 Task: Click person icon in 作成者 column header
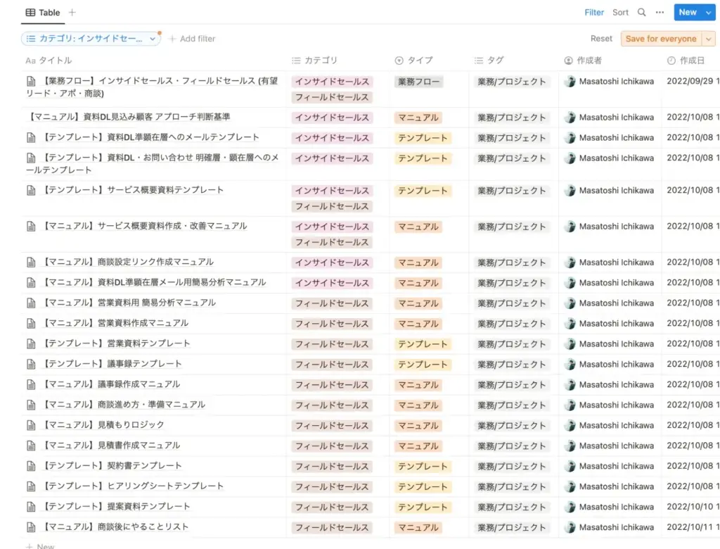(568, 61)
